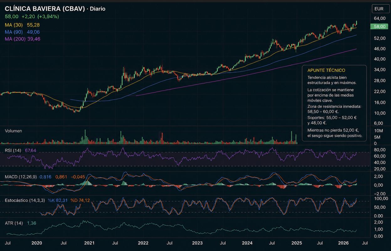Click the 80,00 RSI axis label
391x251 pixels.
380,150
